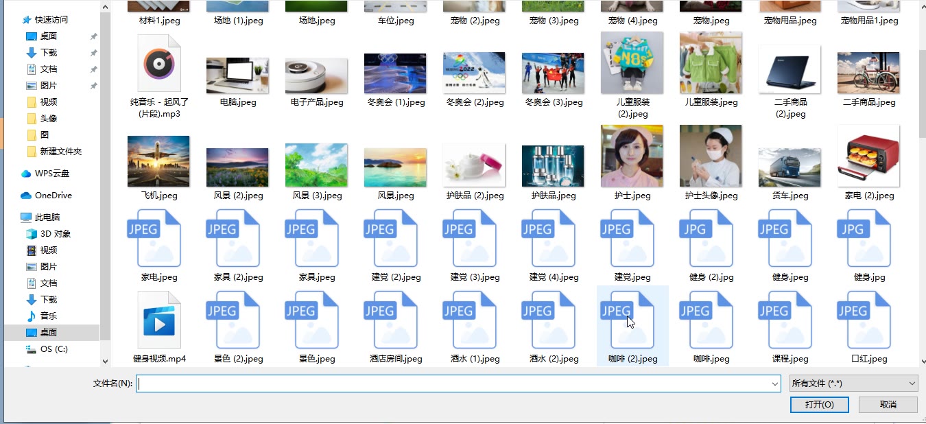Select the 二手商品.jpeg bicycle thumbnail
Viewport: 926px width, 424px height.
(x=868, y=73)
